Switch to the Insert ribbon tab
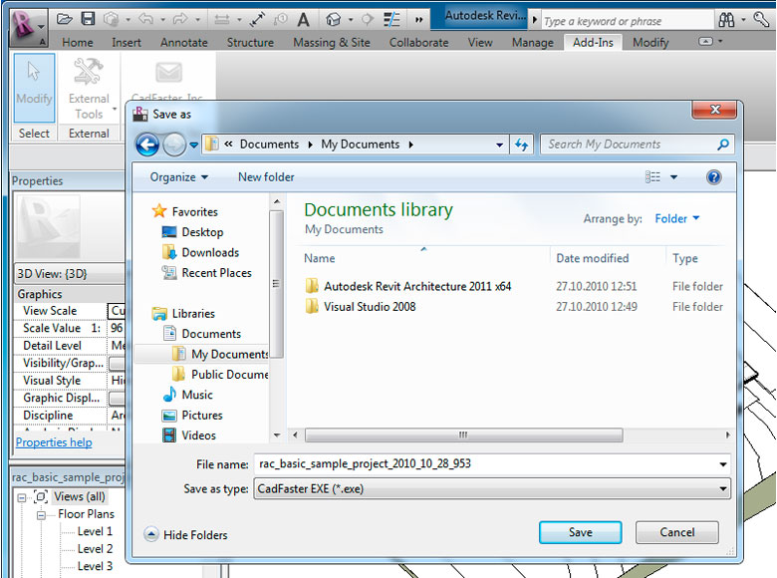This screenshot has height=578, width=777. coord(126,43)
